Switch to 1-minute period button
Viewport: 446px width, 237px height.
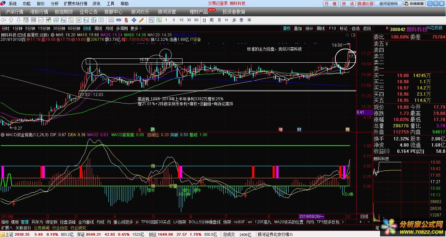[17, 28]
